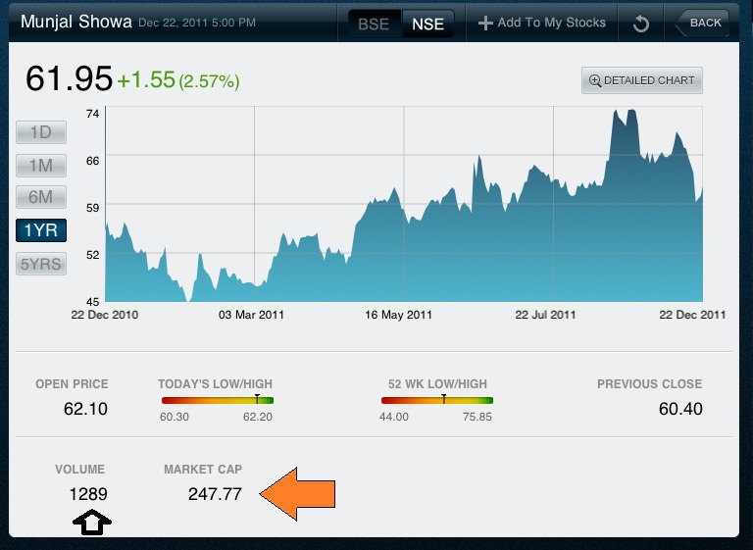Click the current price 61.95
The height and width of the screenshot is (550, 753).
click(x=69, y=78)
